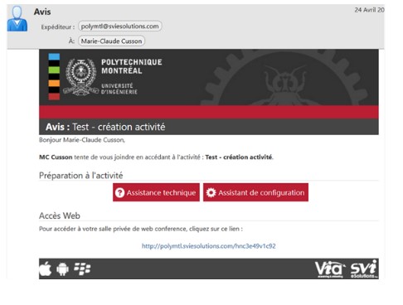Screen dimensions: 403x305
Task: Click the sender address polymtl@sviesolutions.com
Action: pos(120,27)
